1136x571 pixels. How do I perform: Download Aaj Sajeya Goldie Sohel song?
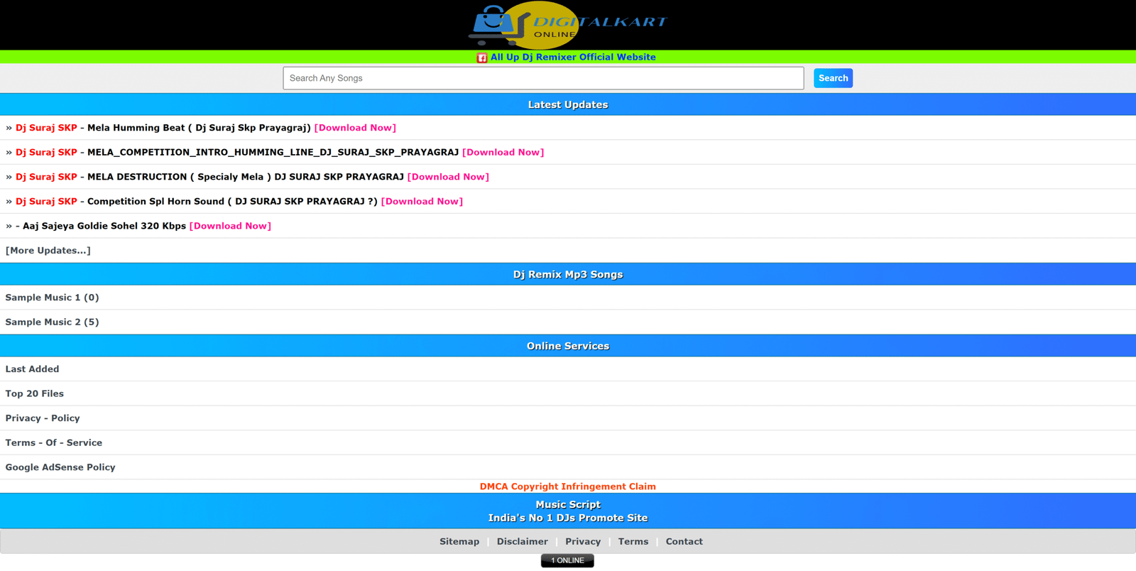point(230,226)
